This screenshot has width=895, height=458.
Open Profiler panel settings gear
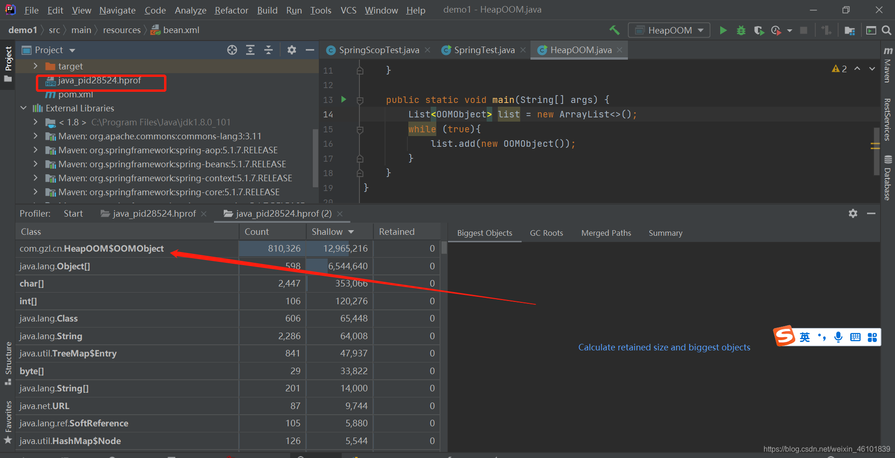tap(853, 213)
